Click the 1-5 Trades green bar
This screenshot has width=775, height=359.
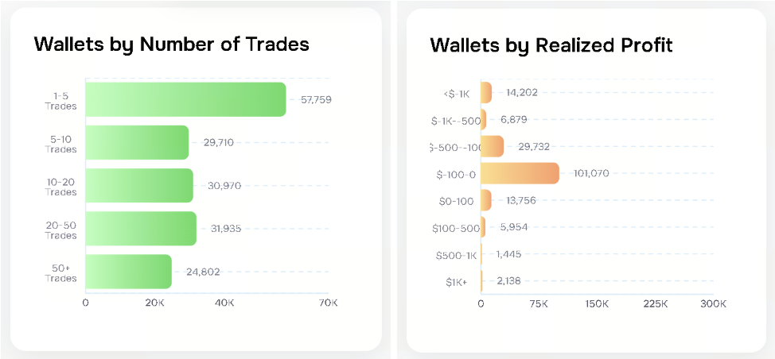point(185,99)
